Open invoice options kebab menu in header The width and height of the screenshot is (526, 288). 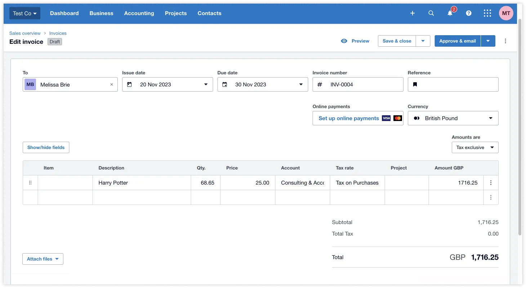(x=505, y=41)
